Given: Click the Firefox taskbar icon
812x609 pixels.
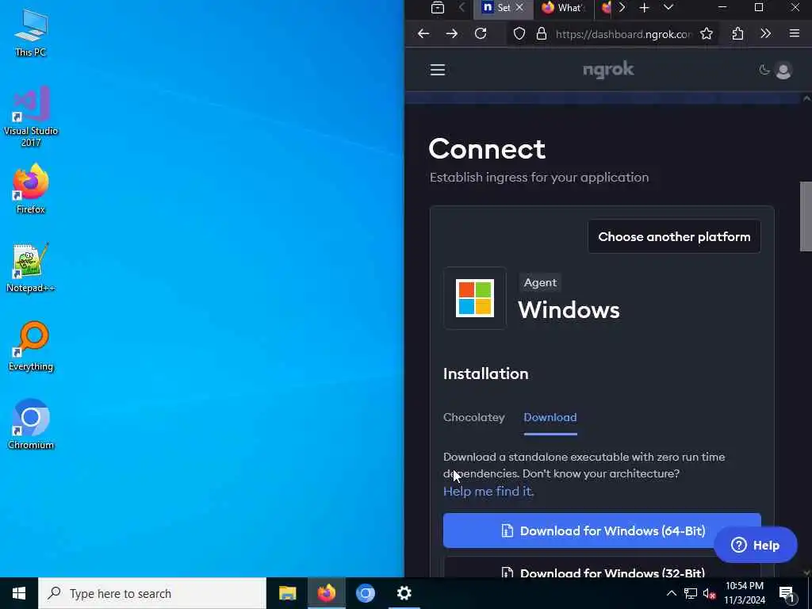Looking at the screenshot, I should click(326, 593).
